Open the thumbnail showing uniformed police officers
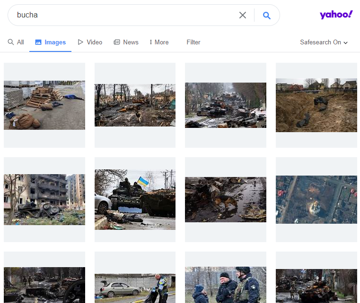Screen dimensions: 360x303 coord(226,285)
